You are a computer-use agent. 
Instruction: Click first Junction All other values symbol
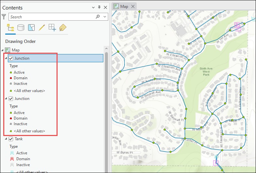pos(11,91)
